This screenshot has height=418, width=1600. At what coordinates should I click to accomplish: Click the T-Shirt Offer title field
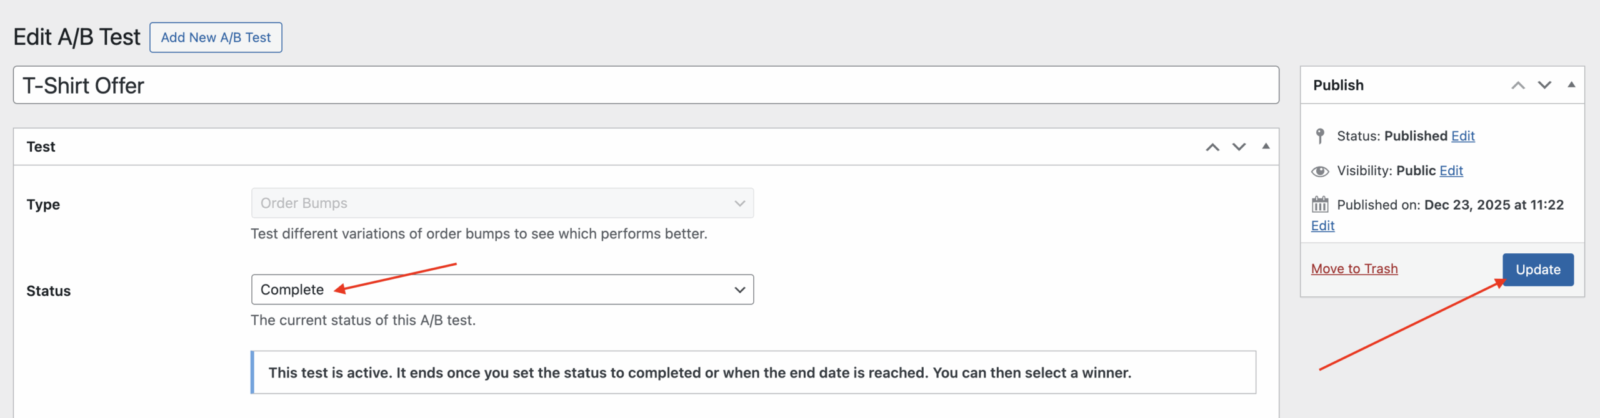tap(645, 85)
